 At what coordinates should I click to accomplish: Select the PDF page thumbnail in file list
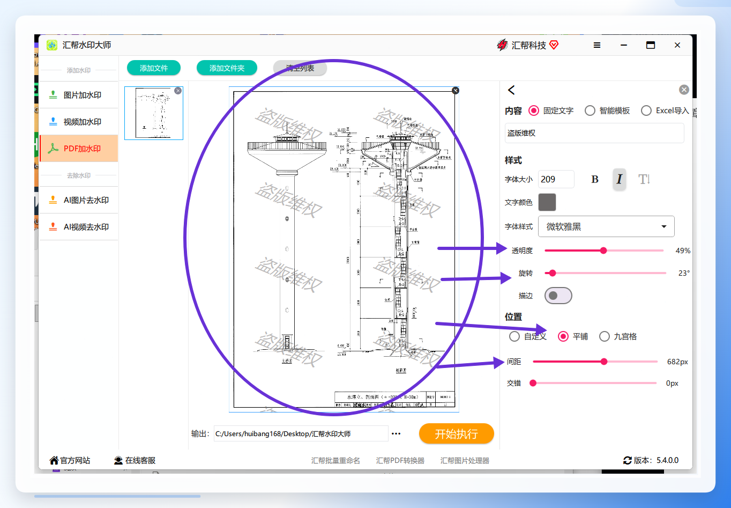click(154, 113)
